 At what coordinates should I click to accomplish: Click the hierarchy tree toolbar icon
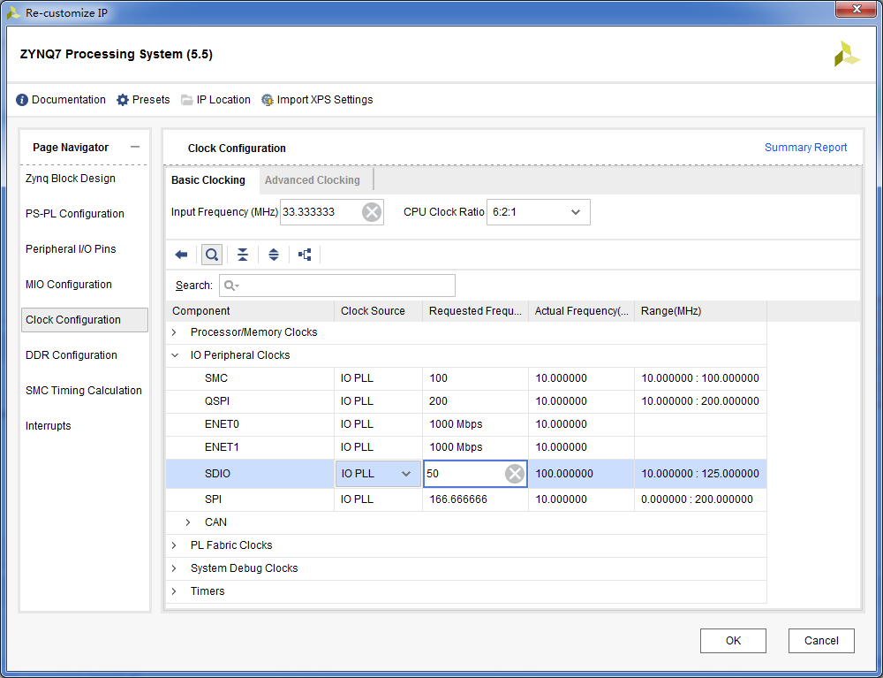point(305,255)
